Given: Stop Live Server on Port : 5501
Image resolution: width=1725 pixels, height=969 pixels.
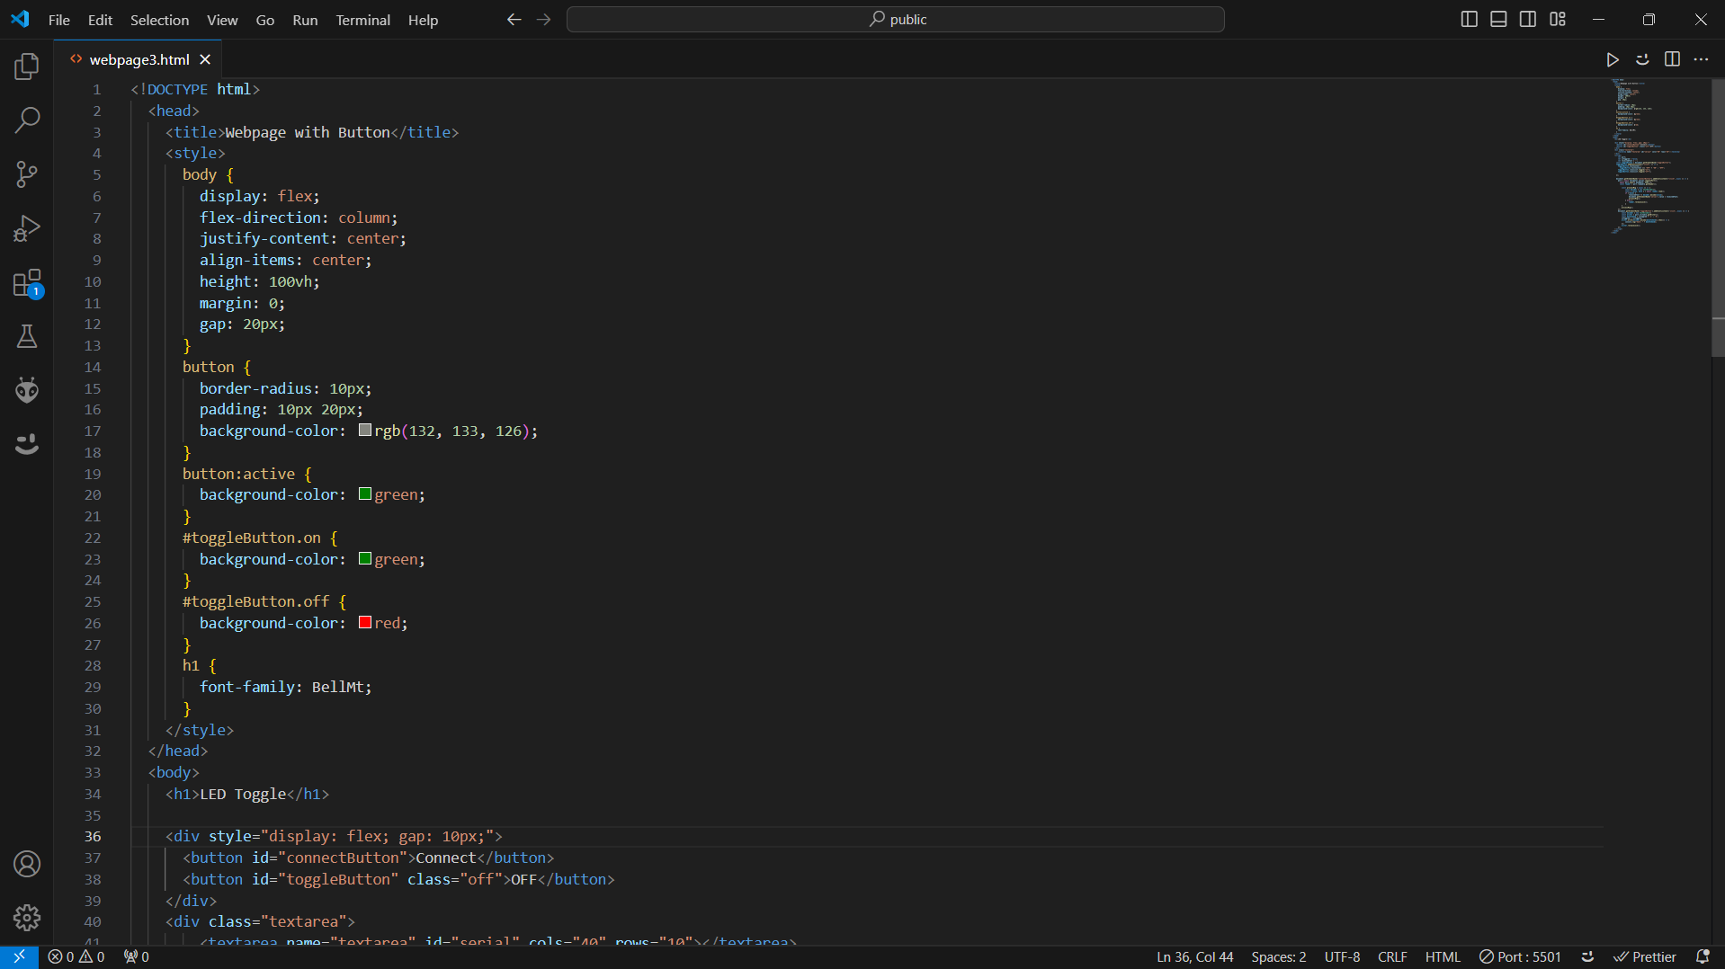Looking at the screenshot, I should pyautogui.click(x=1520, y=957).
